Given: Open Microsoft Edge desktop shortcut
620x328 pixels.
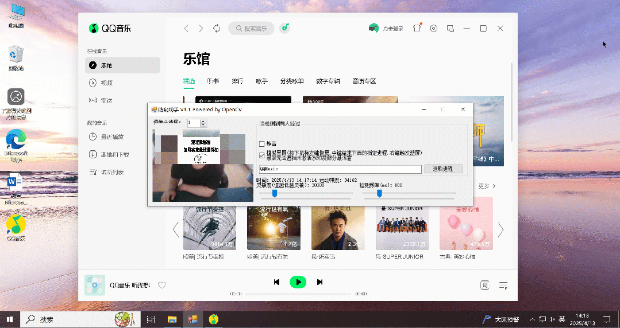Looking at the screenshot, I should tap(16, 145).
